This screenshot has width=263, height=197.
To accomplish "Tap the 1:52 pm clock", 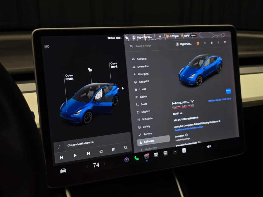I will point(174,36).
